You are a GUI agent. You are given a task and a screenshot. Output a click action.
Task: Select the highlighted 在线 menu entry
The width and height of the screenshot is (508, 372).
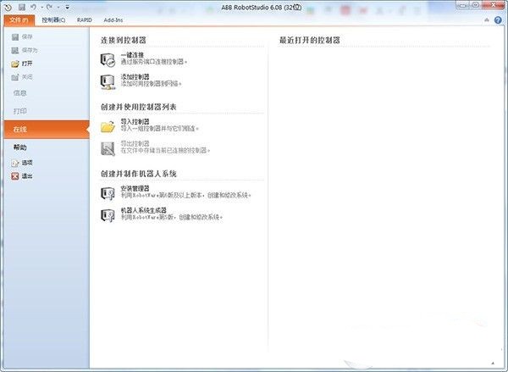[47, 130]
